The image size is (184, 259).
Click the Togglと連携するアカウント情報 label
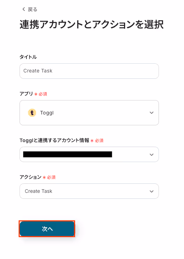(x=54, y=140)
